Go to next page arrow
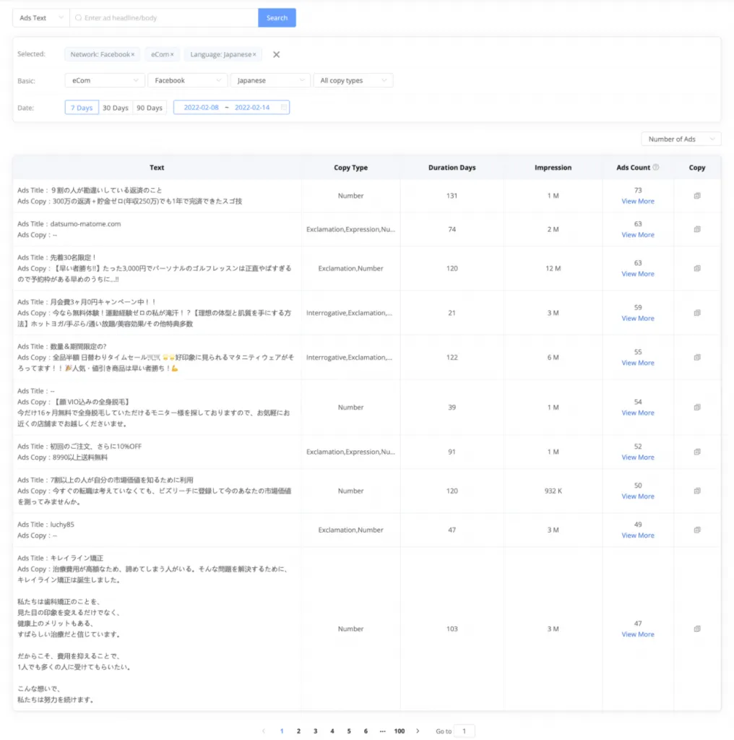The width and height of the screenshot is (734, 740). tap(418, 731)
